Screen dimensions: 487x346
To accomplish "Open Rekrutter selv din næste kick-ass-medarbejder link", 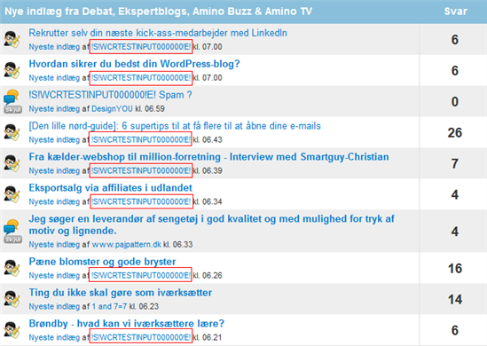I will 158,33.
